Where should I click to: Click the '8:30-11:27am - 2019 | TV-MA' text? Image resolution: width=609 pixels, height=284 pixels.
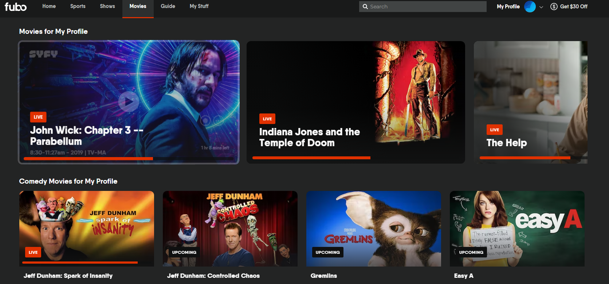[68, 153]
